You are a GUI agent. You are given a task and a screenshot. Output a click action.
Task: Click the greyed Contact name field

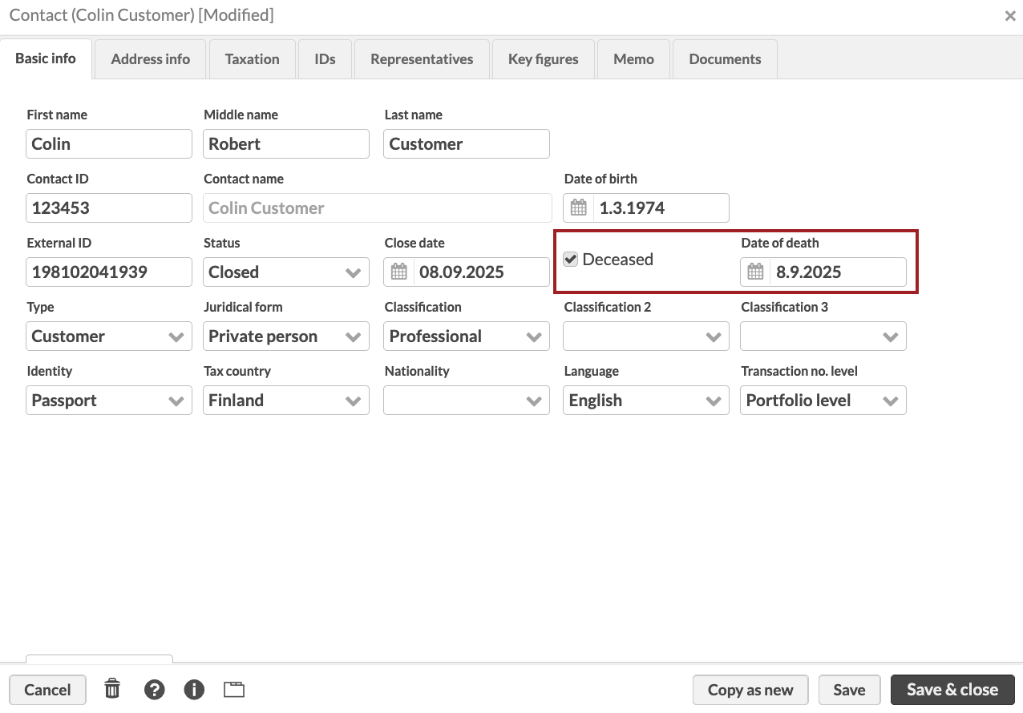pos(378,207)
